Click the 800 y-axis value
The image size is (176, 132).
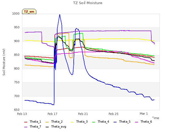point(17,68)
